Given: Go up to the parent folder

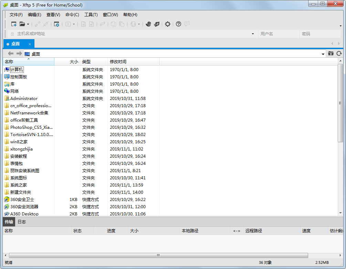Looking at the screenshot, I should click(x=331, y=54).
